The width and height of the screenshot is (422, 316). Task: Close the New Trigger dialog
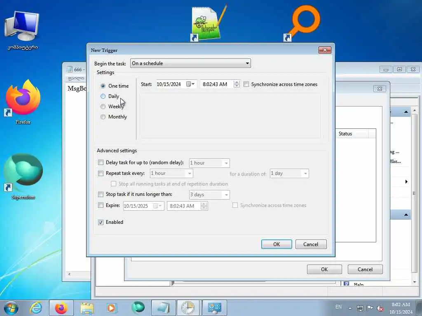tap(325, 50)
